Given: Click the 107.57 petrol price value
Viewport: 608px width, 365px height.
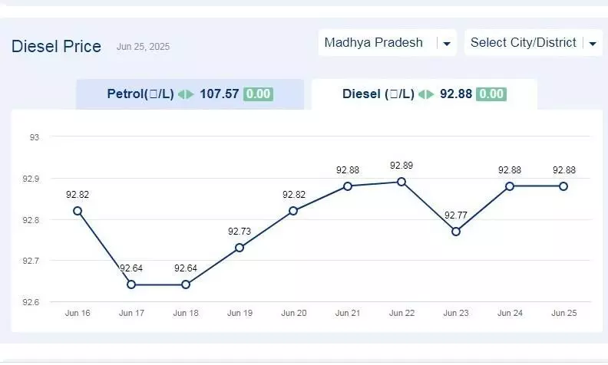Looking at the screenshot, I should (219, 94).
